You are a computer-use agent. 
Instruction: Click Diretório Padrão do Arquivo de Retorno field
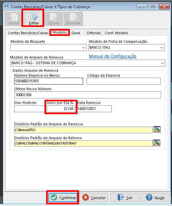pos(83,143)
